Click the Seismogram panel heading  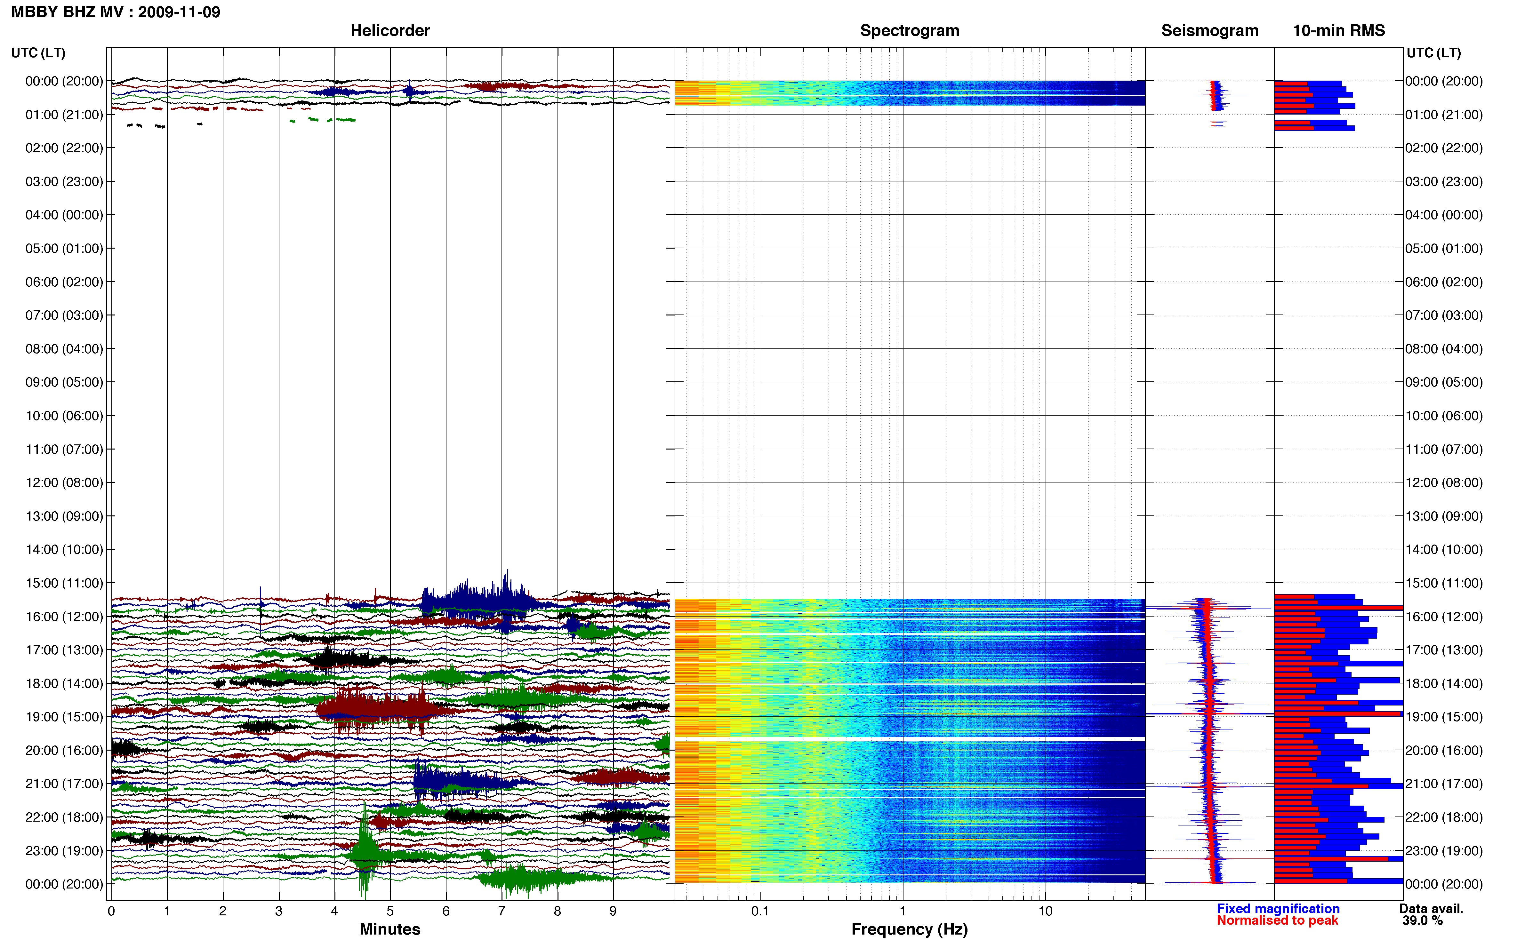coord(1210,31)
